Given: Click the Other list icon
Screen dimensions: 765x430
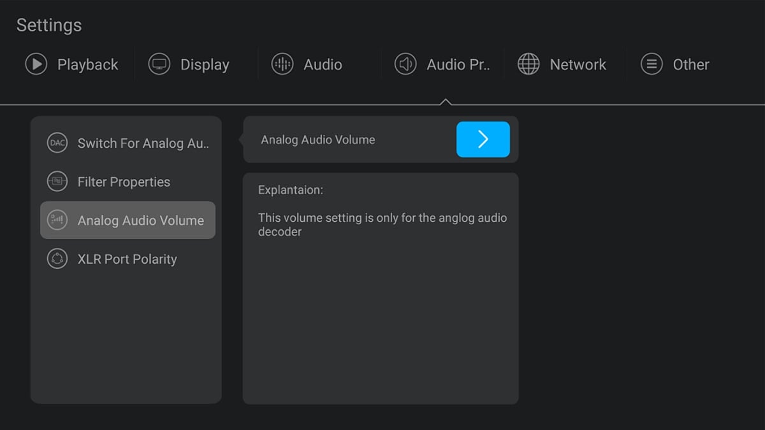Looking at the screenshot, I should [652, 64].
